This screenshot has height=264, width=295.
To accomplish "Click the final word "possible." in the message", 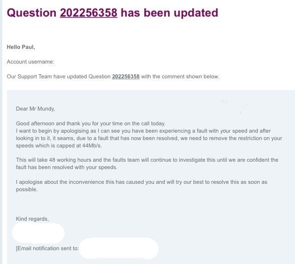I will [27, 189].
